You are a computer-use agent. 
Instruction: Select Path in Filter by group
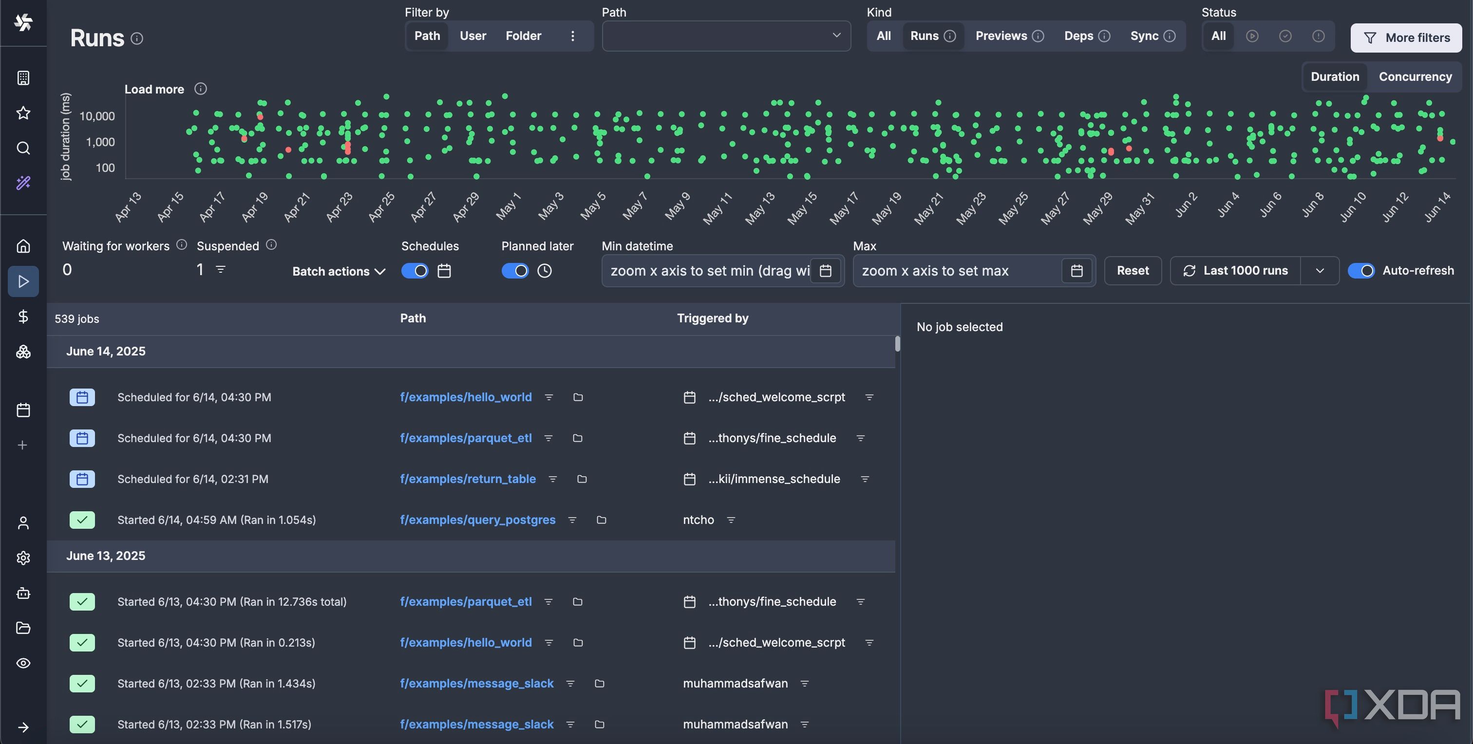click(427, 36)
